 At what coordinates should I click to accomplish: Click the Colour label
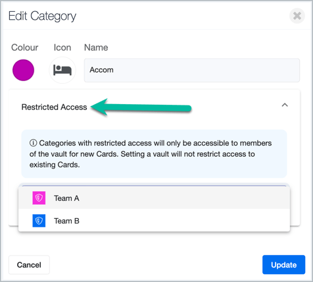pyautogui.click(x=24, y=47)
